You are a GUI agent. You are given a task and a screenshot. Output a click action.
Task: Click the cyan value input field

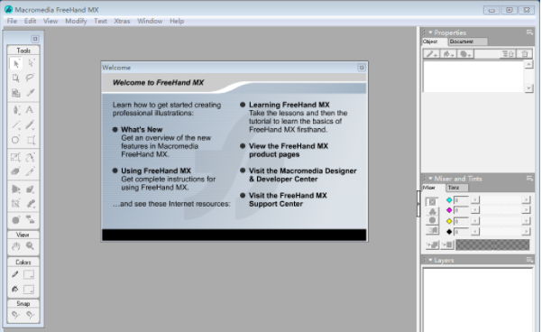click(461, 200)
